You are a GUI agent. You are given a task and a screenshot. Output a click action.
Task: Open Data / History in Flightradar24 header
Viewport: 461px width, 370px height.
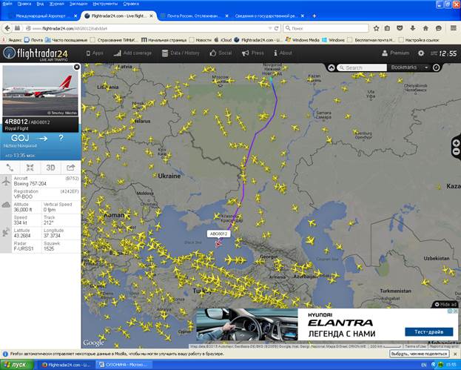coord(181,53)
